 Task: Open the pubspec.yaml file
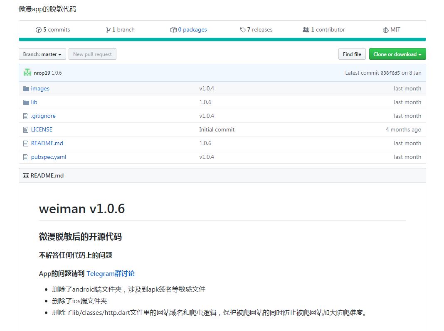[48, 157]
